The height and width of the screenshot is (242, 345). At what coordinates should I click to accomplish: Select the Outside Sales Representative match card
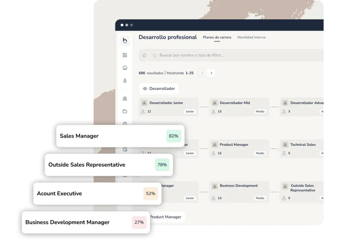[108, 165]
